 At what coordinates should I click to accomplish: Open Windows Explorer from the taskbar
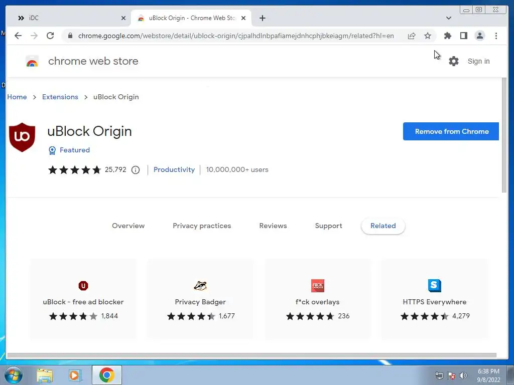[45, 375]
